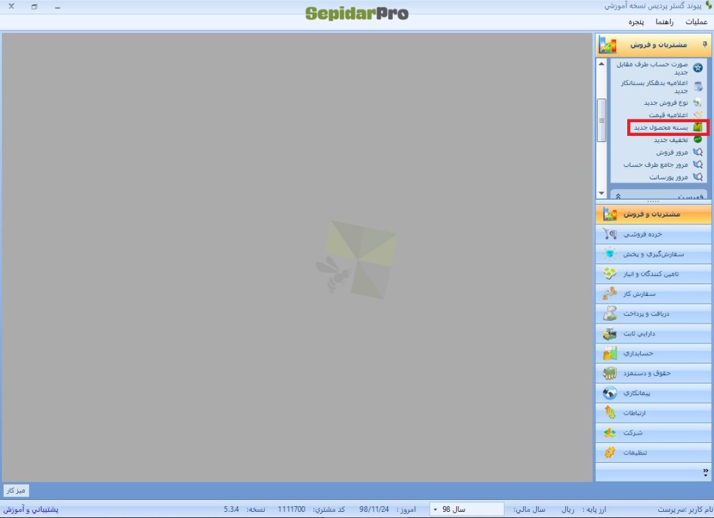Click the تامین کنندگان و انبار icon
Screen dimensions: 714x518
click(x=610, y=273)
